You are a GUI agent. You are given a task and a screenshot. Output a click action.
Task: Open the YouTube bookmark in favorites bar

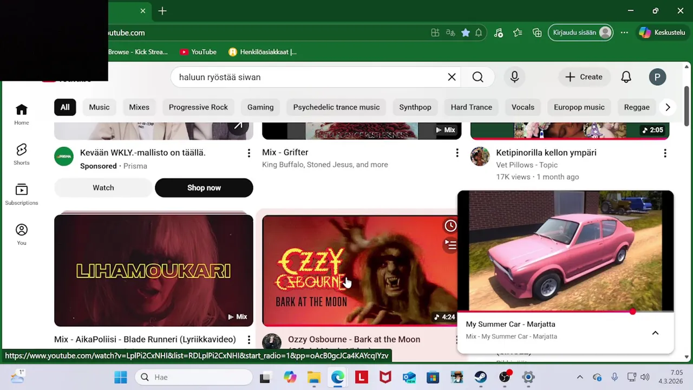(198, 52)
